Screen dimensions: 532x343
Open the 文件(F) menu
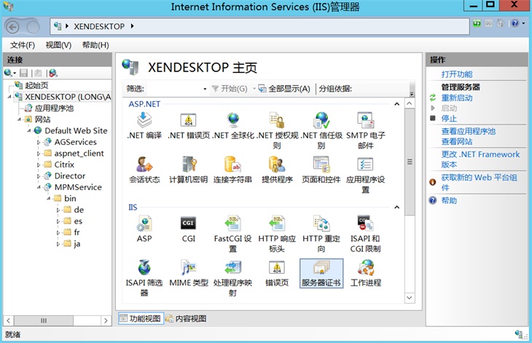(23, 45)
